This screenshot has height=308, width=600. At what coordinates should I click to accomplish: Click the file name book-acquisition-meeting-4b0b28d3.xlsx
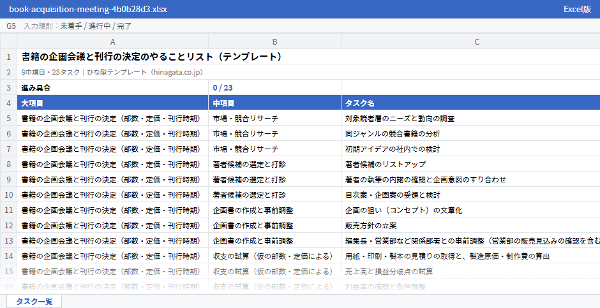(x=88, y=9)
